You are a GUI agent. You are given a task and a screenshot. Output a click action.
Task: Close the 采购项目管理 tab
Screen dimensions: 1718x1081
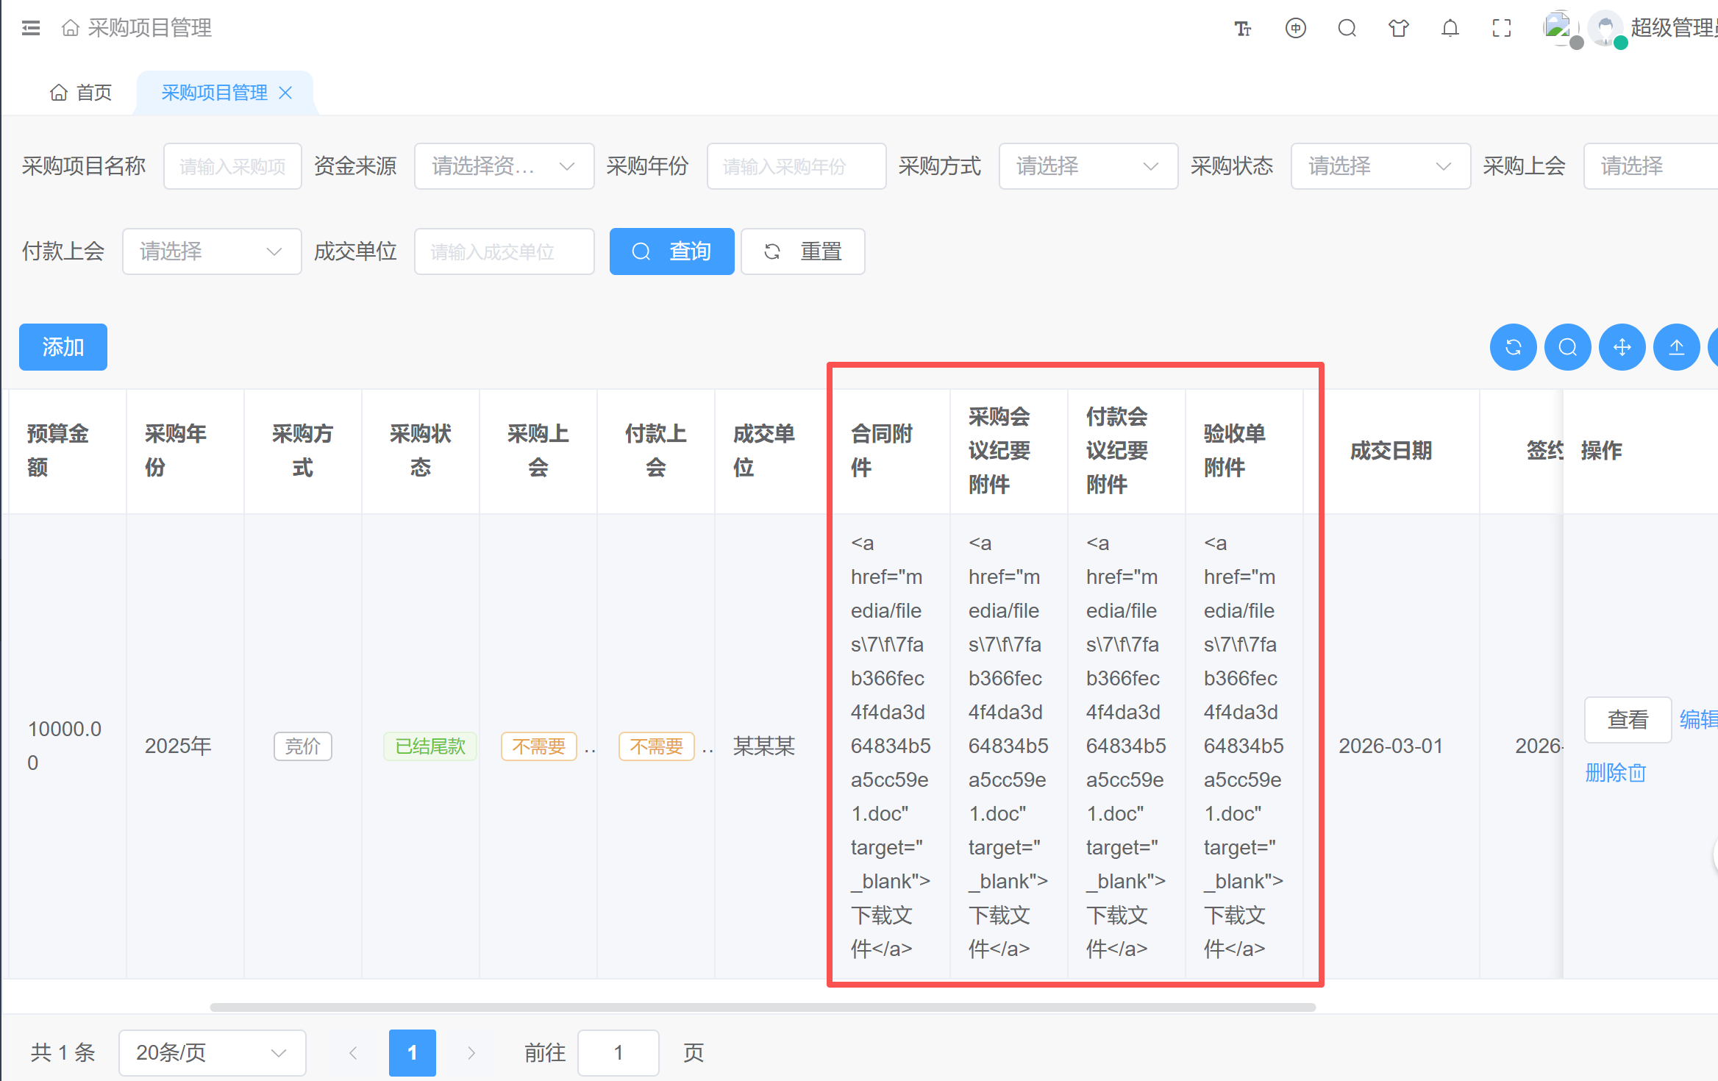coord(286,93)
